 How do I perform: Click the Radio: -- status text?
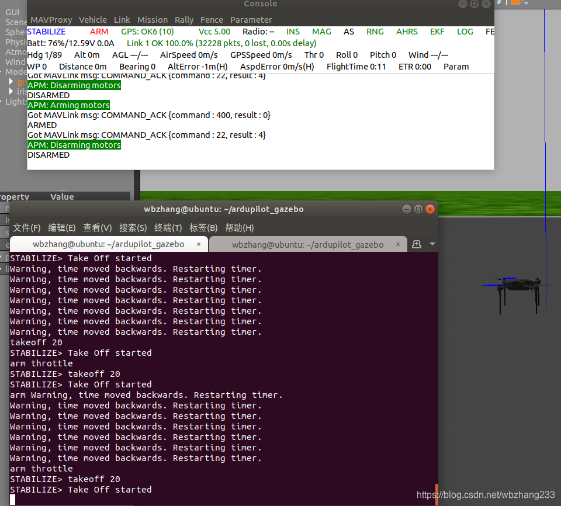[258, 32]
